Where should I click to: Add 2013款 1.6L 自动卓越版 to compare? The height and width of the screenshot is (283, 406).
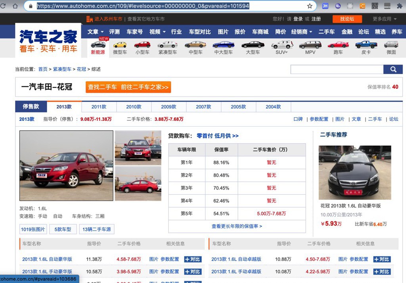point(382,259)
